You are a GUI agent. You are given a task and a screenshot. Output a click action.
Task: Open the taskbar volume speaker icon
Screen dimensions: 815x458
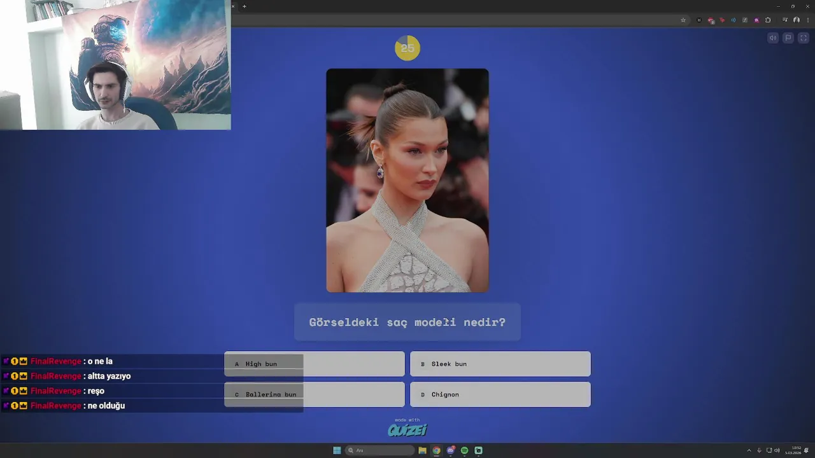(x=777, y=450)
